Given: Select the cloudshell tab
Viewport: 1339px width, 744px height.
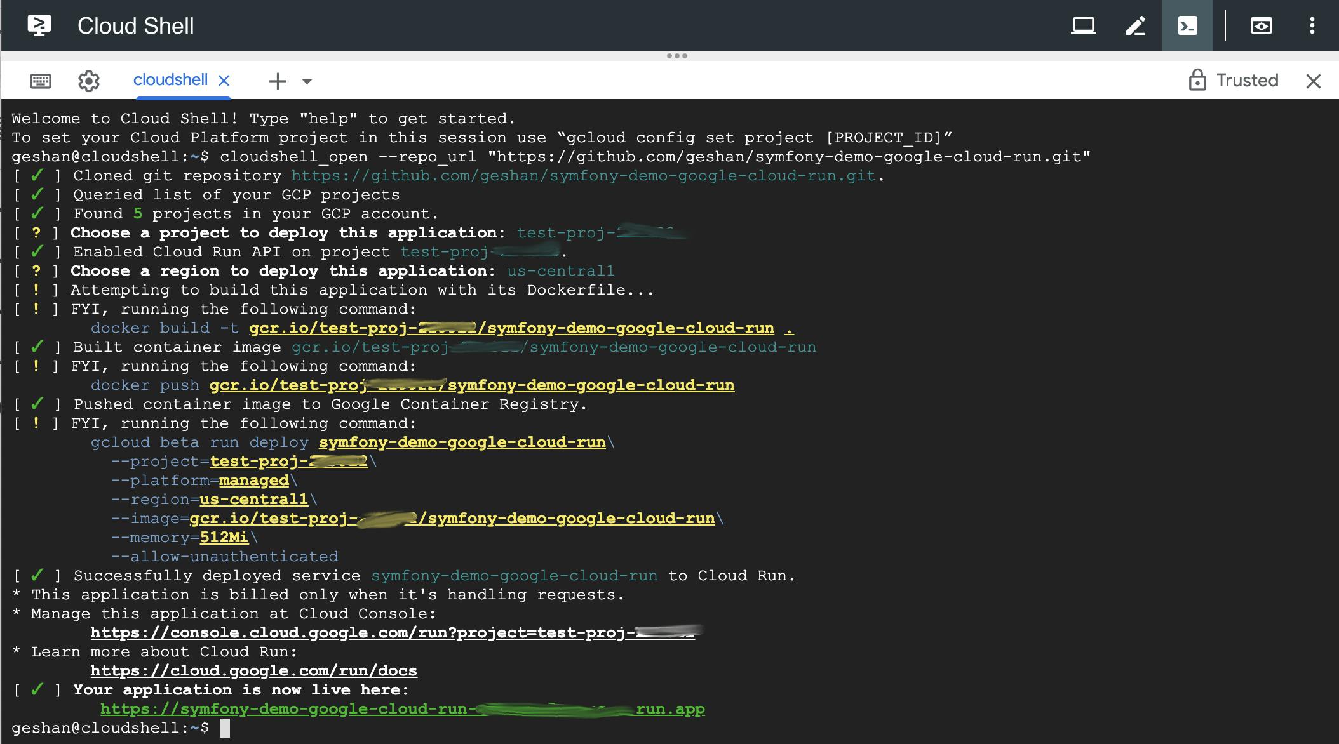Looking at the screenshot, I should (x=170, y=80).
